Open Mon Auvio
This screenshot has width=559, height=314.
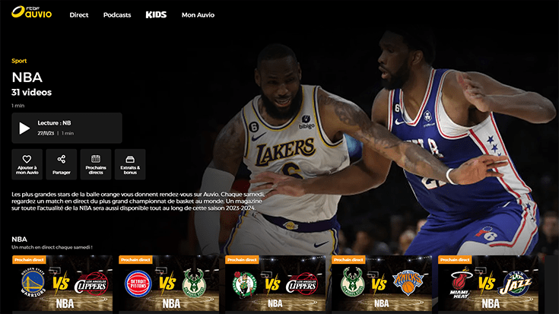tap(198, 15)
